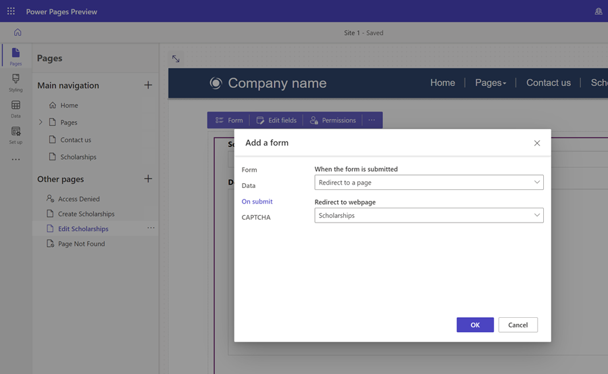Open the Data workspace
Screen dimensions: 608x374
16,109
